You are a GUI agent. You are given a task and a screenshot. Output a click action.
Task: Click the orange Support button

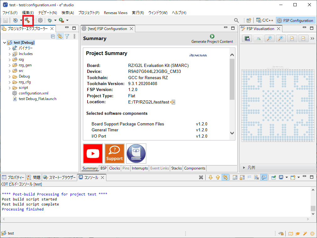pyautogui.click(x=115, y=154)
